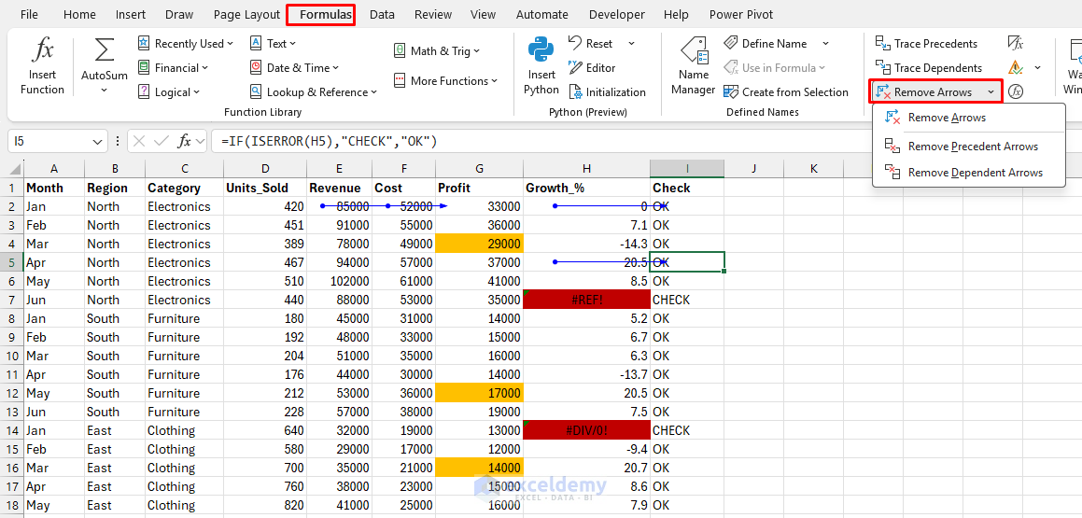Click the Insert Function fx icon
This screenshot has width=1082, height=518.
click(x=43, y=50)
